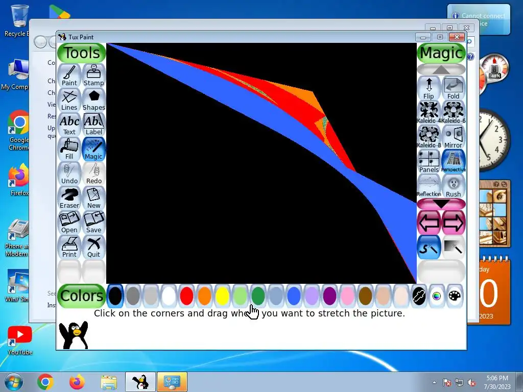Select the Stamp tool

94,76
